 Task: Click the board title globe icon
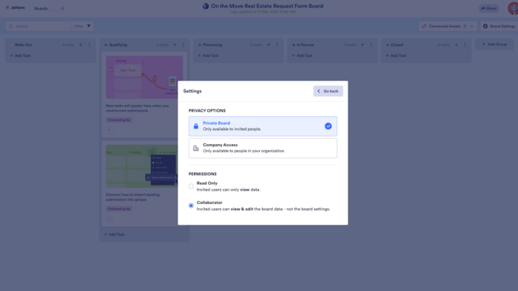[x=206, y=6]
